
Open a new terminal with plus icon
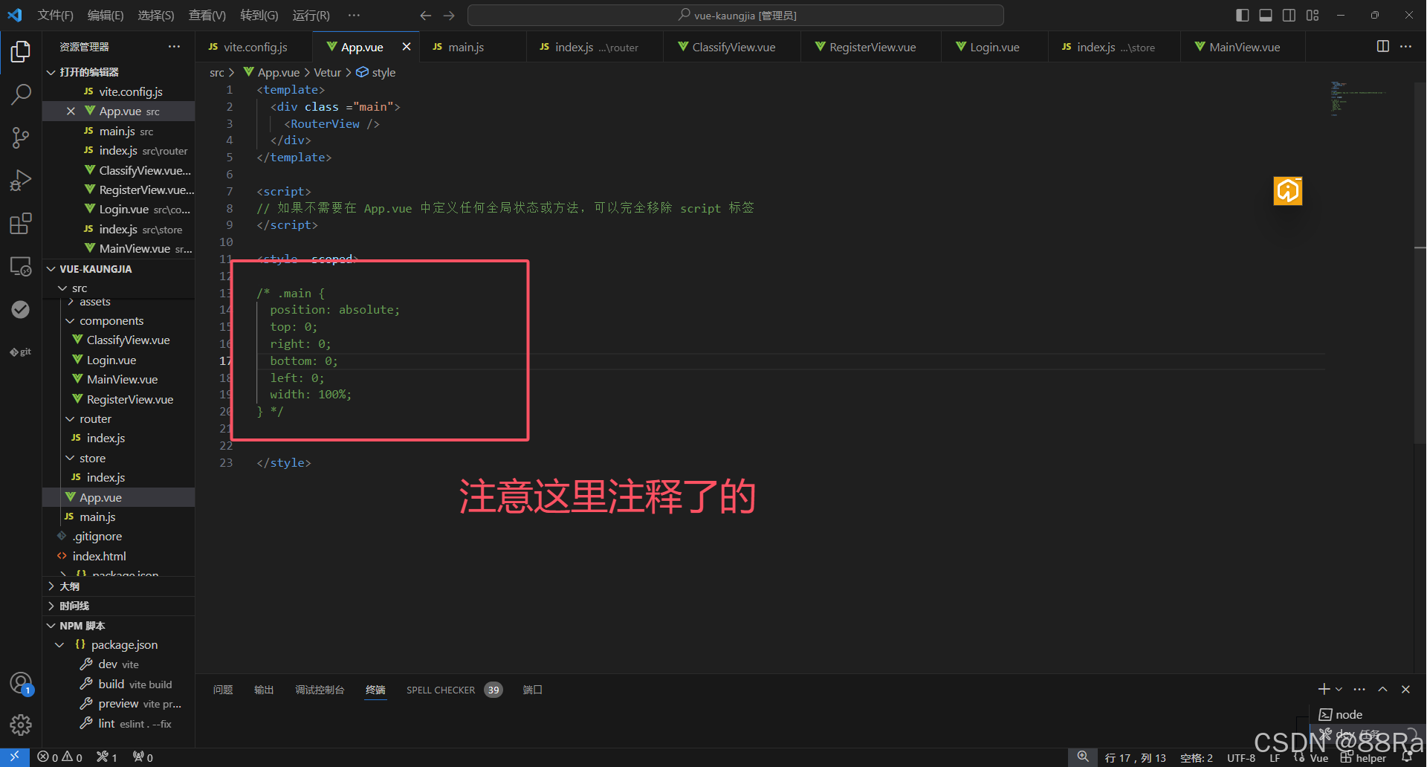pos(1322,689)
